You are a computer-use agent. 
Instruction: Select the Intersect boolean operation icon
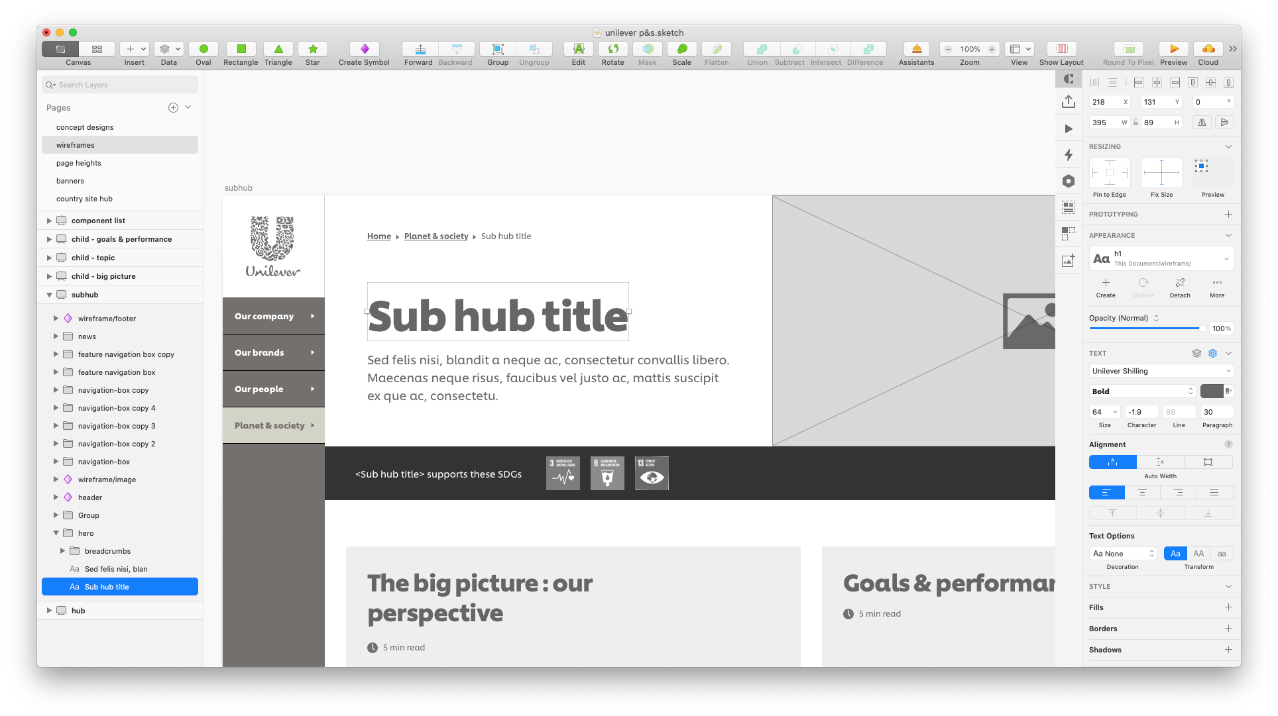point(825,49)
